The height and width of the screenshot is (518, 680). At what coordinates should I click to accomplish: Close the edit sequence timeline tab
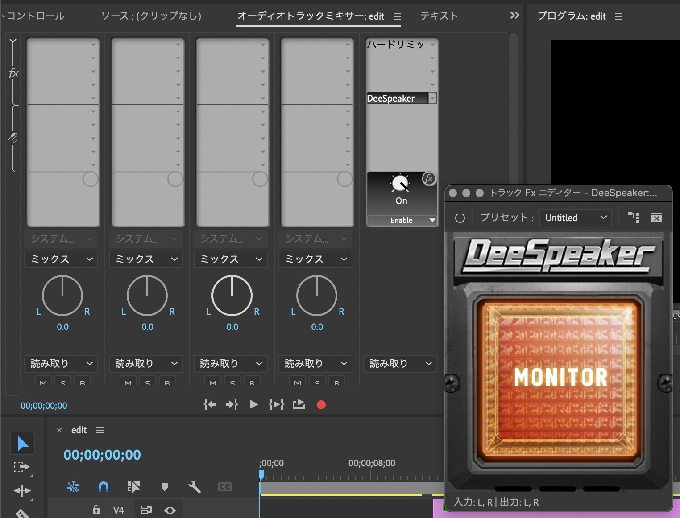point(59,430)
